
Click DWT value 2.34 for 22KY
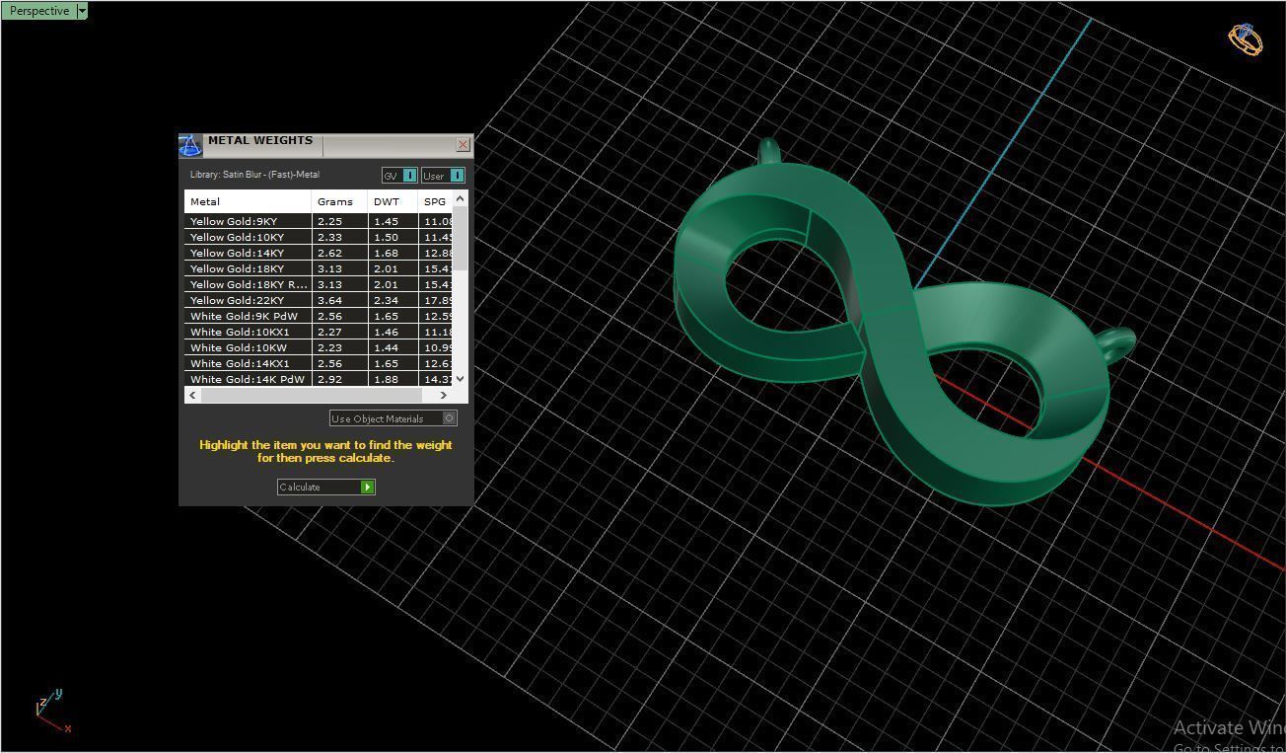386,300
